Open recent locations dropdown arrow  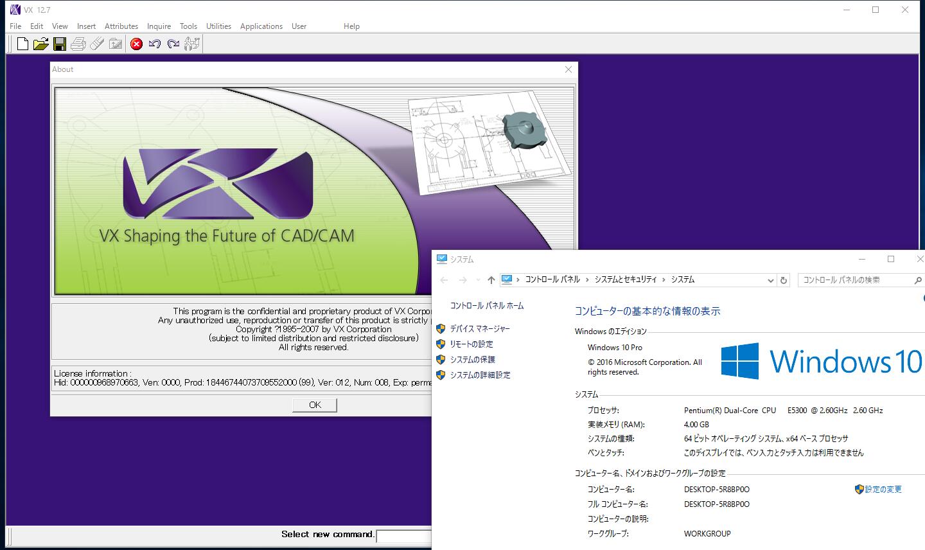tap(478, 280)
